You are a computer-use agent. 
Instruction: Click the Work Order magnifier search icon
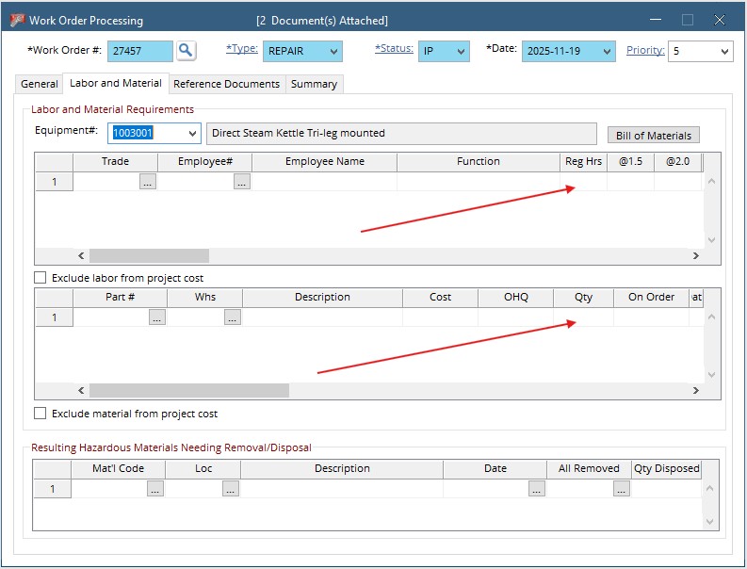coord(187,51)
